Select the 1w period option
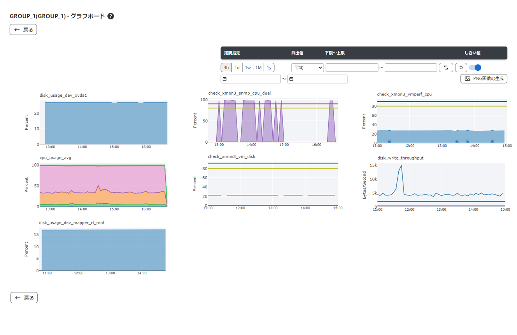This screenshot has height=335, width=517. click(x=248, y=68)
